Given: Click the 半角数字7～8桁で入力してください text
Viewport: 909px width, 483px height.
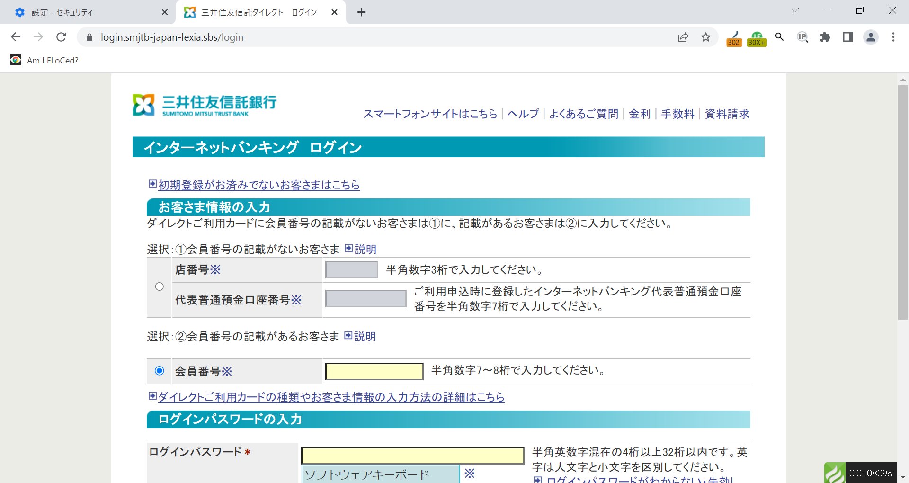Looking at the screenshot, I should pyautogui.click(x=519, y=370).
